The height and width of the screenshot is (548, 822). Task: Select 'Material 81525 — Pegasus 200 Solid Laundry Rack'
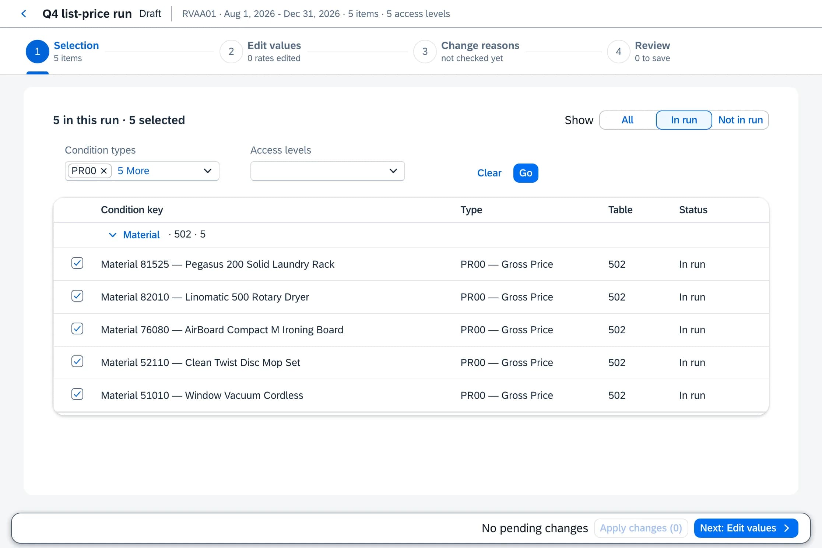(218, 264)
